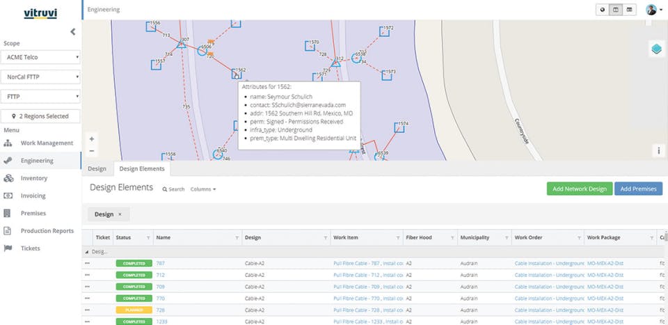Click the map zoom out minus button
Screen dimensions: 668x325
(92, 151)
